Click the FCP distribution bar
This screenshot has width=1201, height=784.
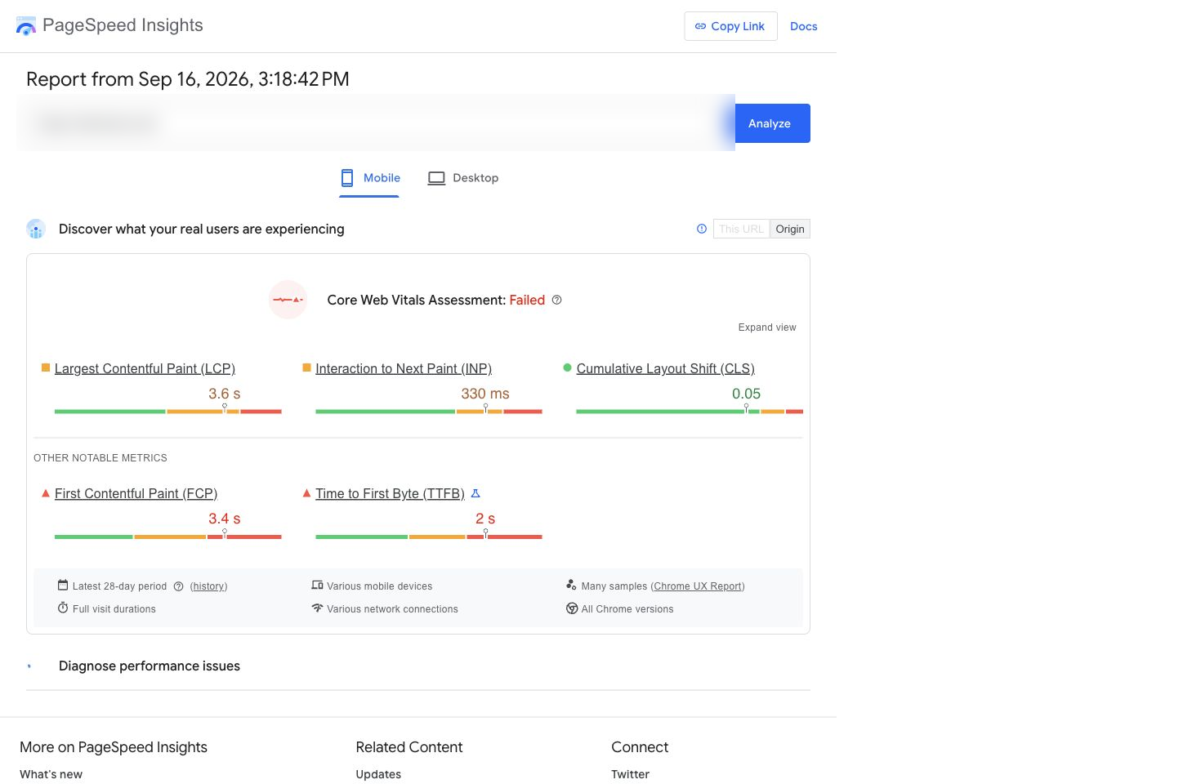coord(167,537)
